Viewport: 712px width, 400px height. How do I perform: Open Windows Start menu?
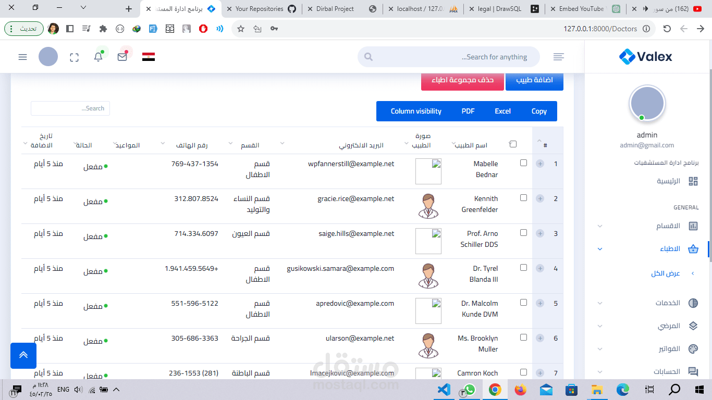click(699, 389)
